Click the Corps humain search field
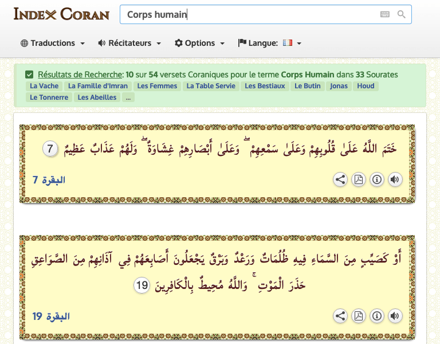Screen dimensions: 440x344 tap(246, 14)
